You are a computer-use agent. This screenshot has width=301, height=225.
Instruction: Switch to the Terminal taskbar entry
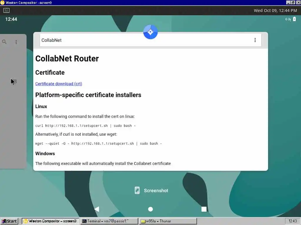tap(109, 221)
